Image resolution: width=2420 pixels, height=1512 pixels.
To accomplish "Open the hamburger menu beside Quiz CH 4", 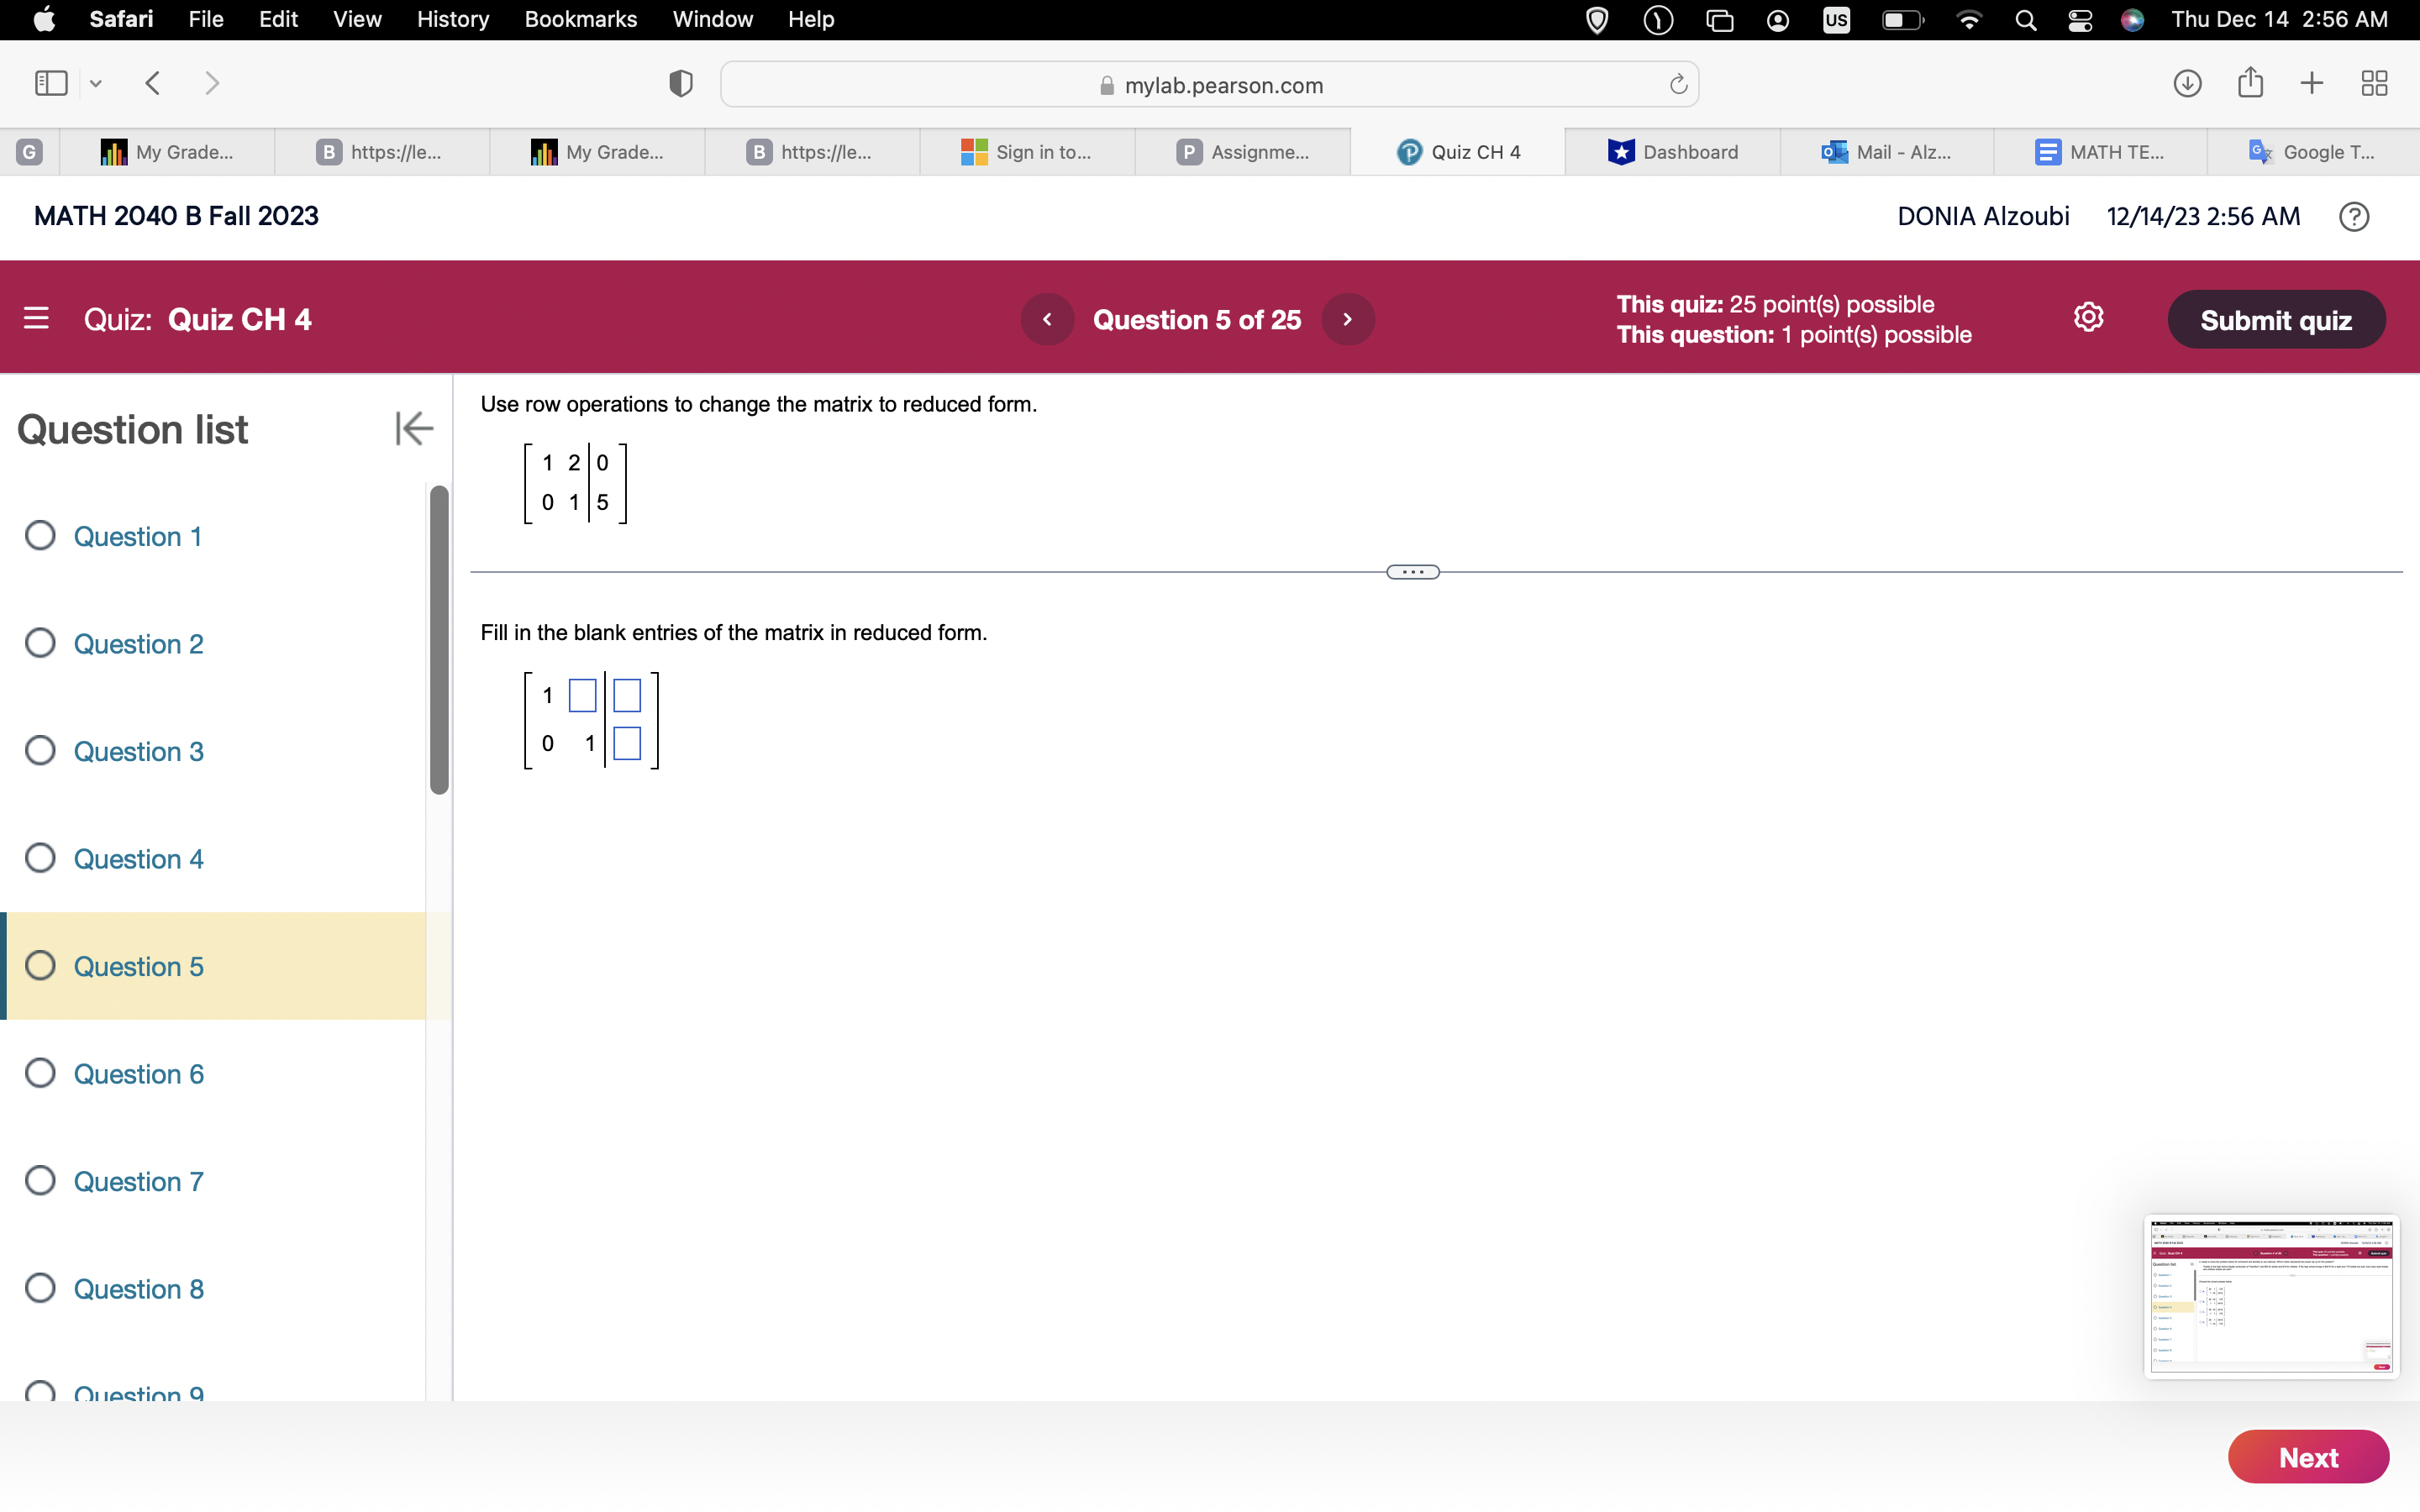I will click(37, 318).
